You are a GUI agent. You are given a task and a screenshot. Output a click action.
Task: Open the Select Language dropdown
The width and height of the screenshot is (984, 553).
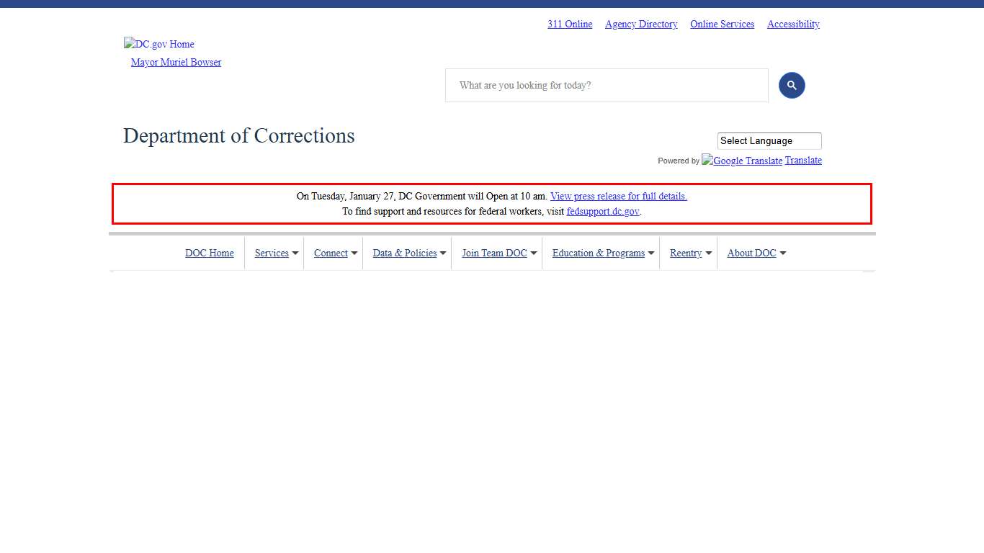point(769,141)
